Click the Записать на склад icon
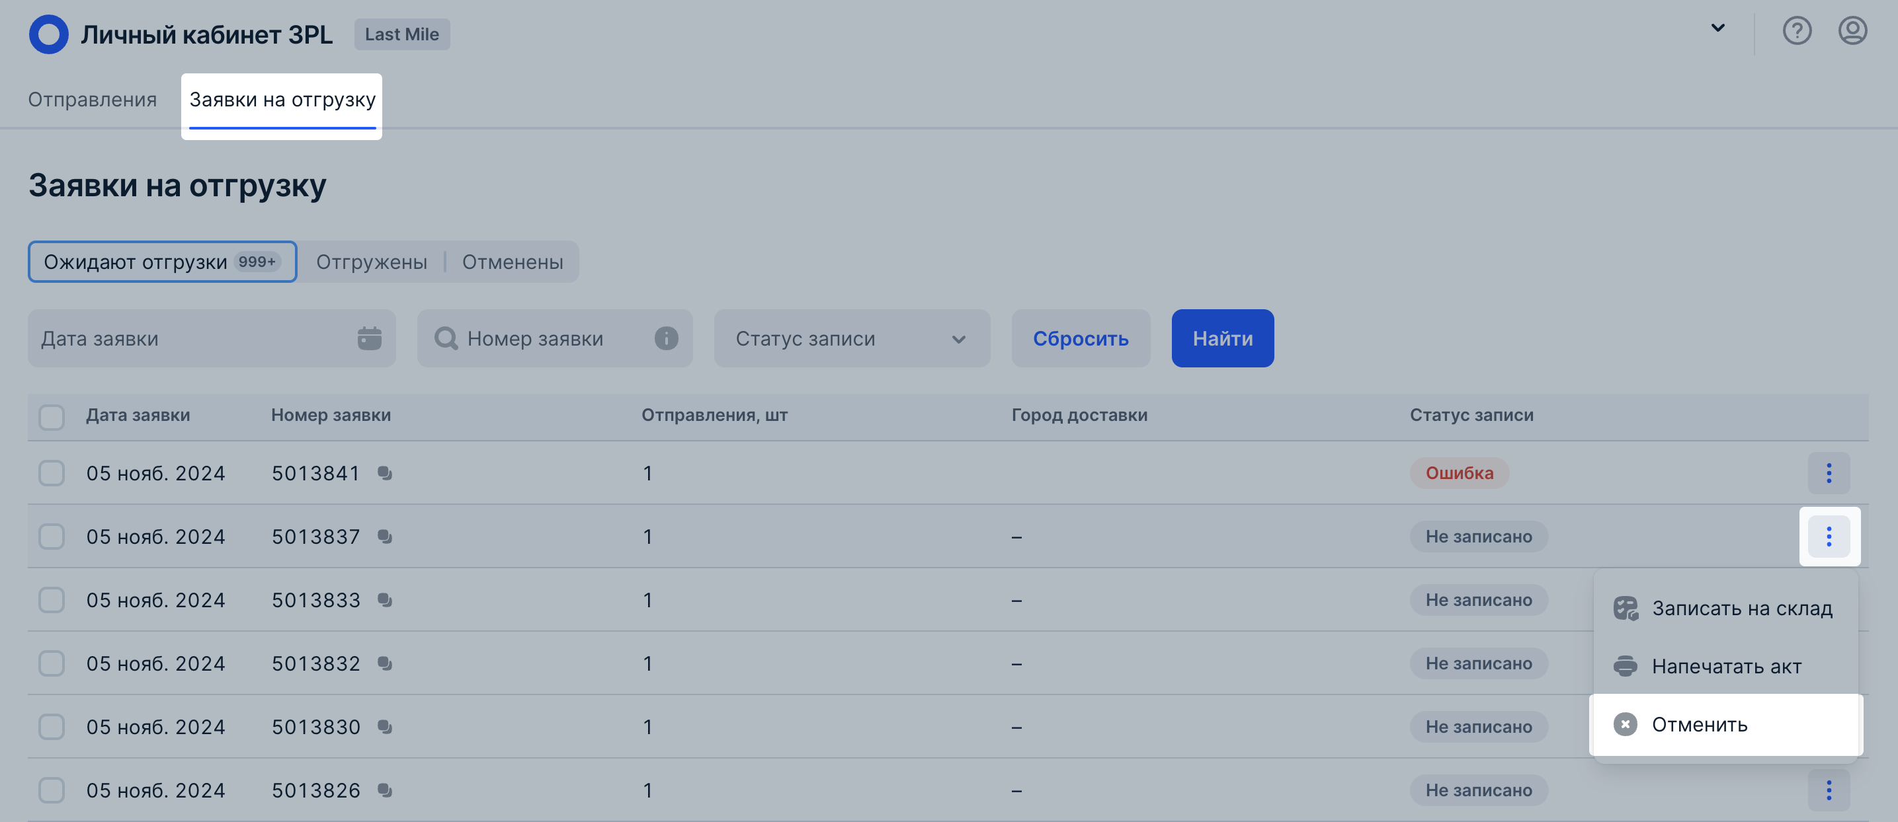Viewport: 1898px width, 822px height. 1626,608
